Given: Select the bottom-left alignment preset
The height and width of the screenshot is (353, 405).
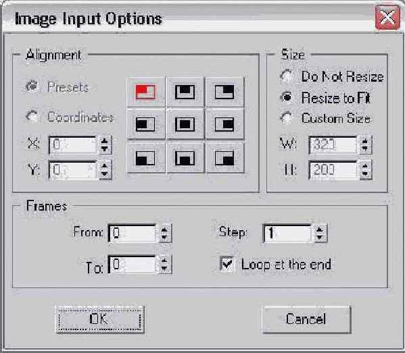Looking at the screenshot, I should (146, 157).
